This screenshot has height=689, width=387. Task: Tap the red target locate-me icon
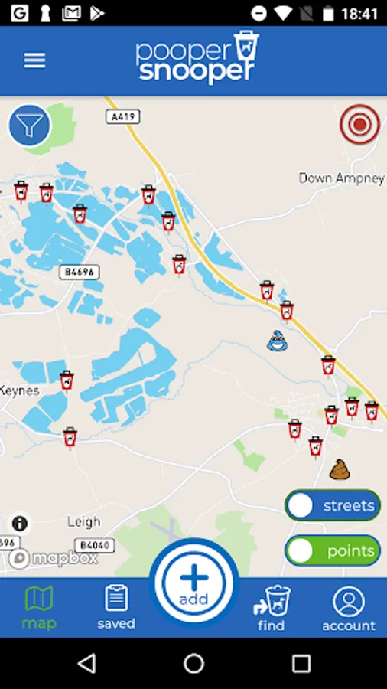pos(359,124)
